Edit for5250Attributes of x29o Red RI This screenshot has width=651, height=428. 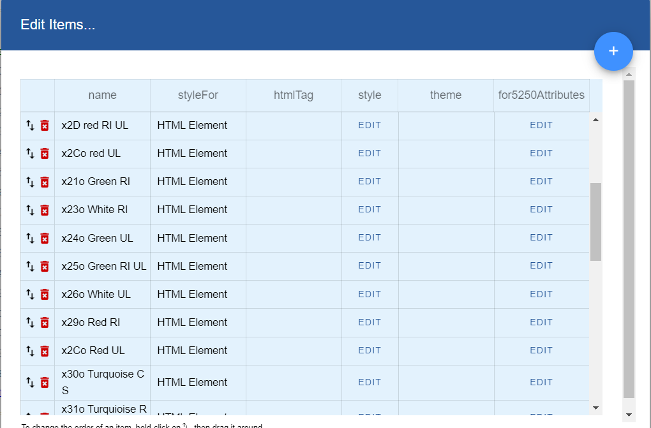pos(541,322)
